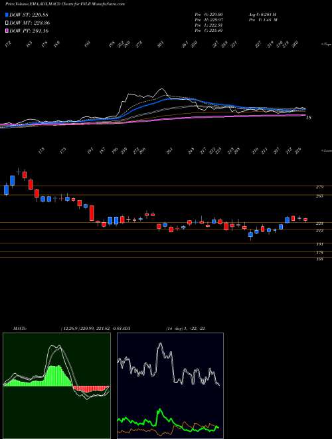Click the 'Pre H: 229.97' high value

(208, 19)
